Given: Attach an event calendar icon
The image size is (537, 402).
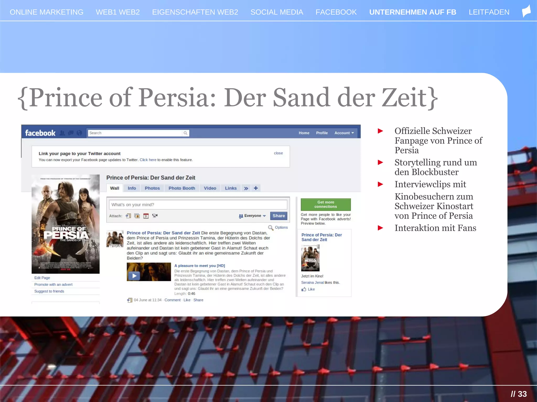Looking at the screenshot, I should click(146, 216).
